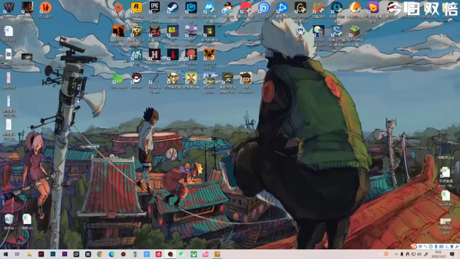Open the Windows Start menu
This screenshot has width=460, height=259.
point(6,254)
